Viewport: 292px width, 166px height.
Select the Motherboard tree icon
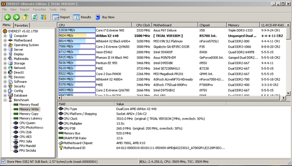(11, 40)
